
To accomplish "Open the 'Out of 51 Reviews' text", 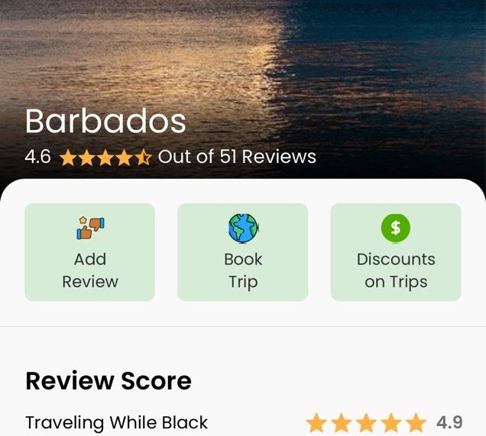I will tap(237, 156).
